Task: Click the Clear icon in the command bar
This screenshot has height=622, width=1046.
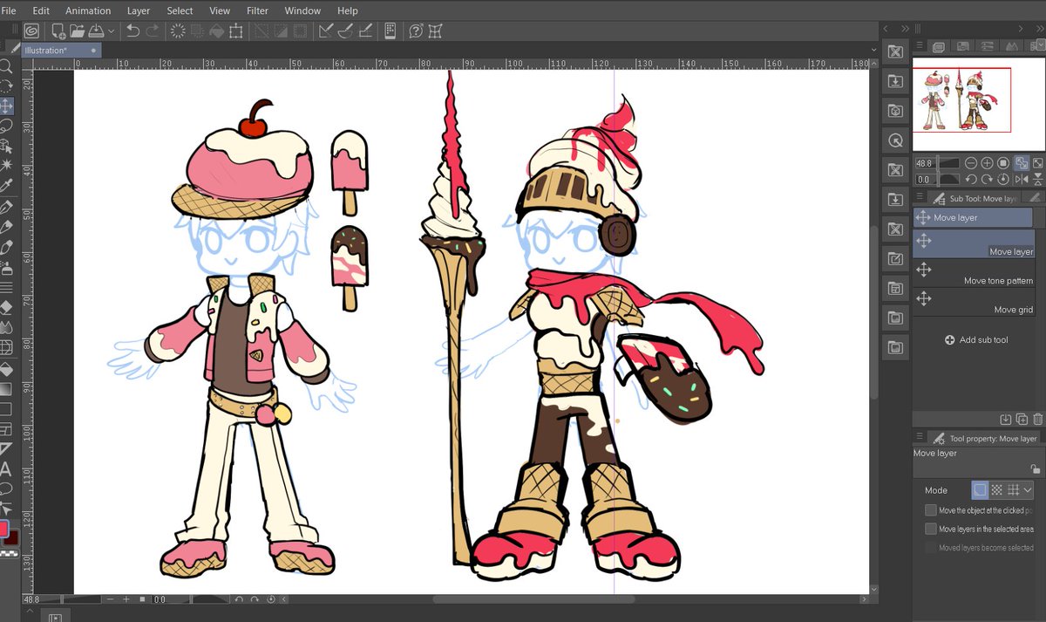Action: (x=178, y=31)
